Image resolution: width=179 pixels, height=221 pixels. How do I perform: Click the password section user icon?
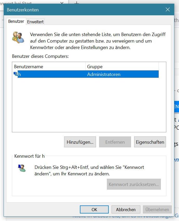[22, 168]
